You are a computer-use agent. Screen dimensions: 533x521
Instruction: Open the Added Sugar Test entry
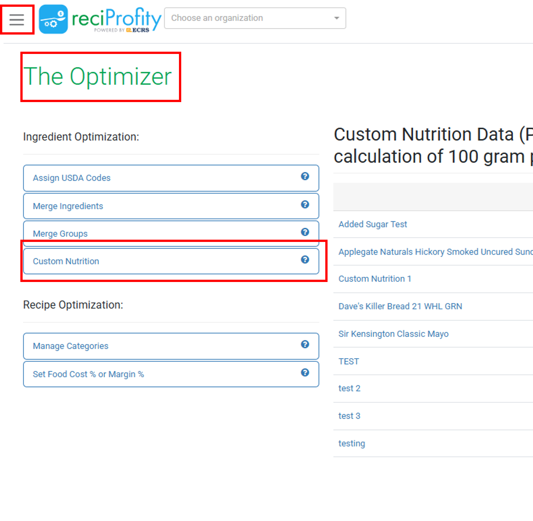tap(372, 224)
